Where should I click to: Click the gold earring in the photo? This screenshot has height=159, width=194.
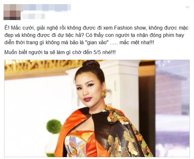click(104, 94)
